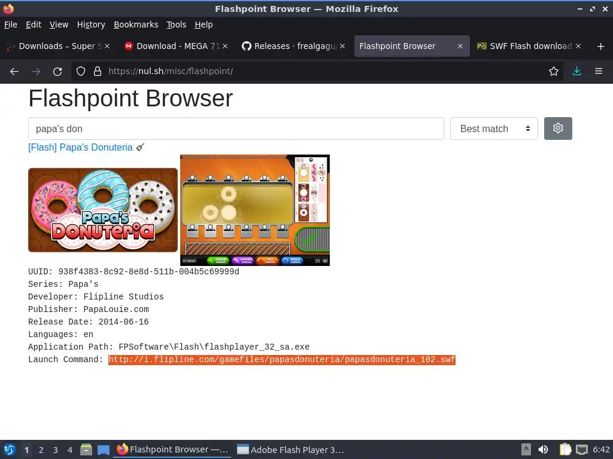Switch to workspace 1 in taskbar
This screenshot has width=613, height=459.
click(x=26, y=450)
